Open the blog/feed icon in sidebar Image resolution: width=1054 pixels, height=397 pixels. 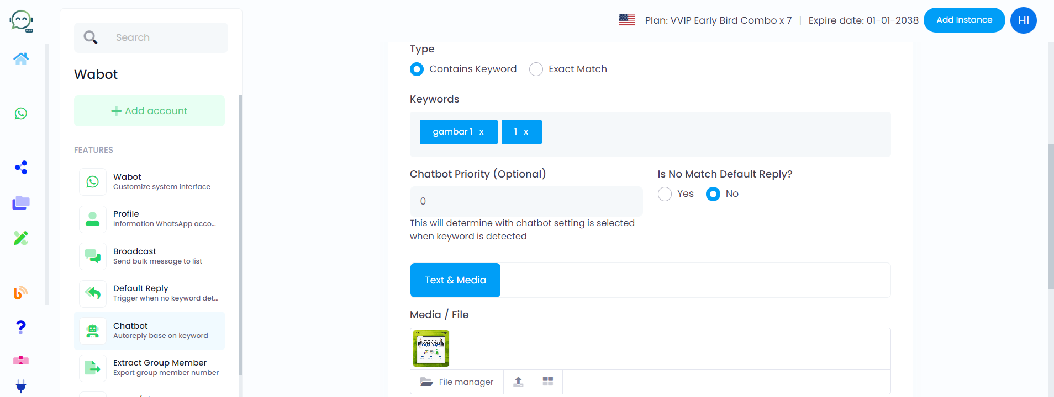[20, 293]
